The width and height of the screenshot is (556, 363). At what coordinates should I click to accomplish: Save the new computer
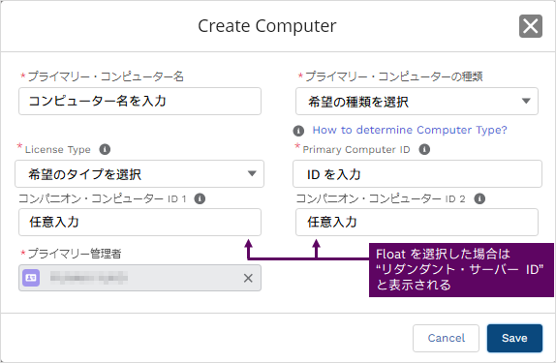click(x=514, y=338)
